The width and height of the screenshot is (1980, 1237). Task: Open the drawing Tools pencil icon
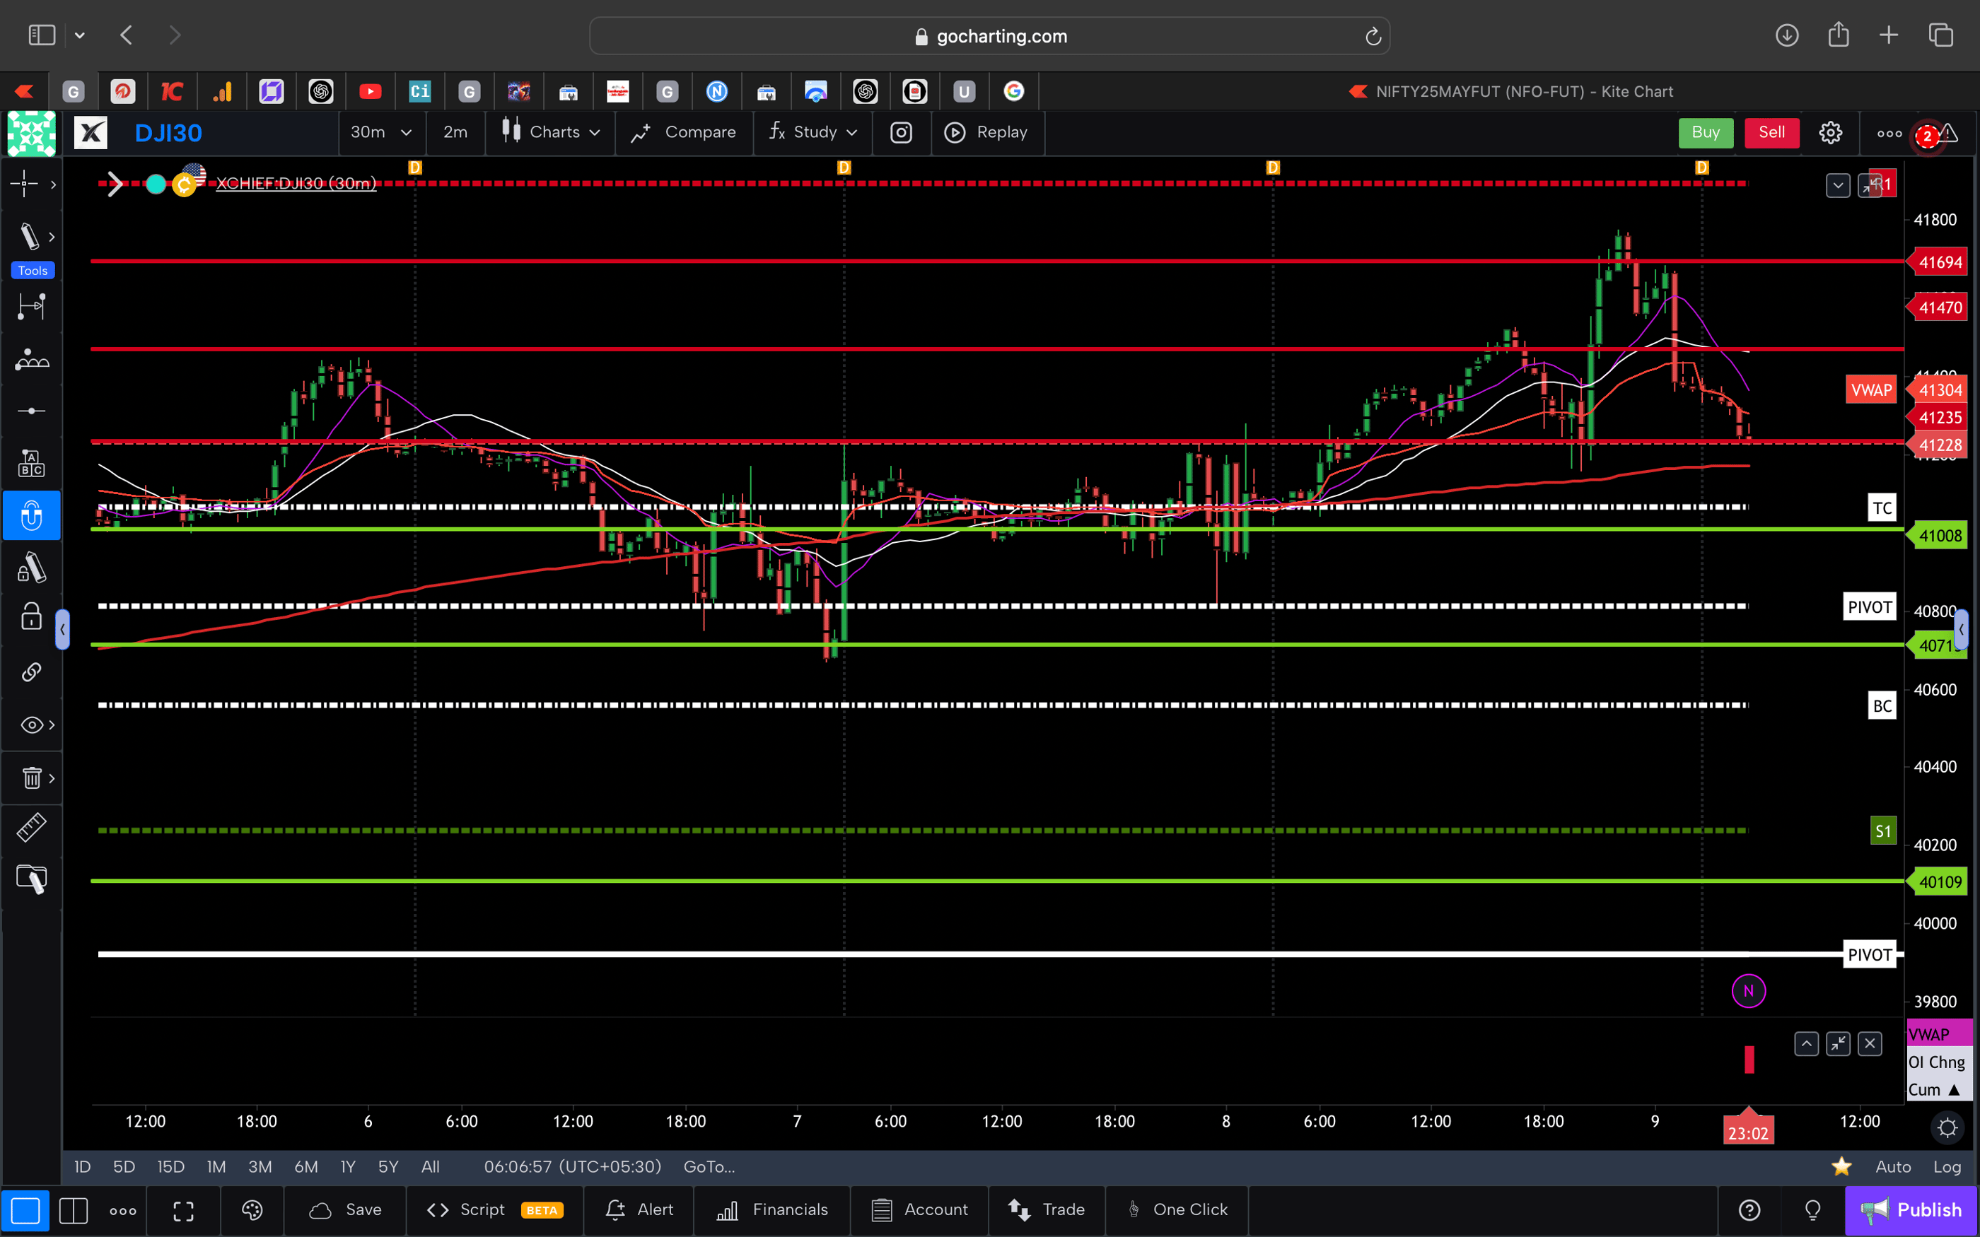click(x=30, y=235)
